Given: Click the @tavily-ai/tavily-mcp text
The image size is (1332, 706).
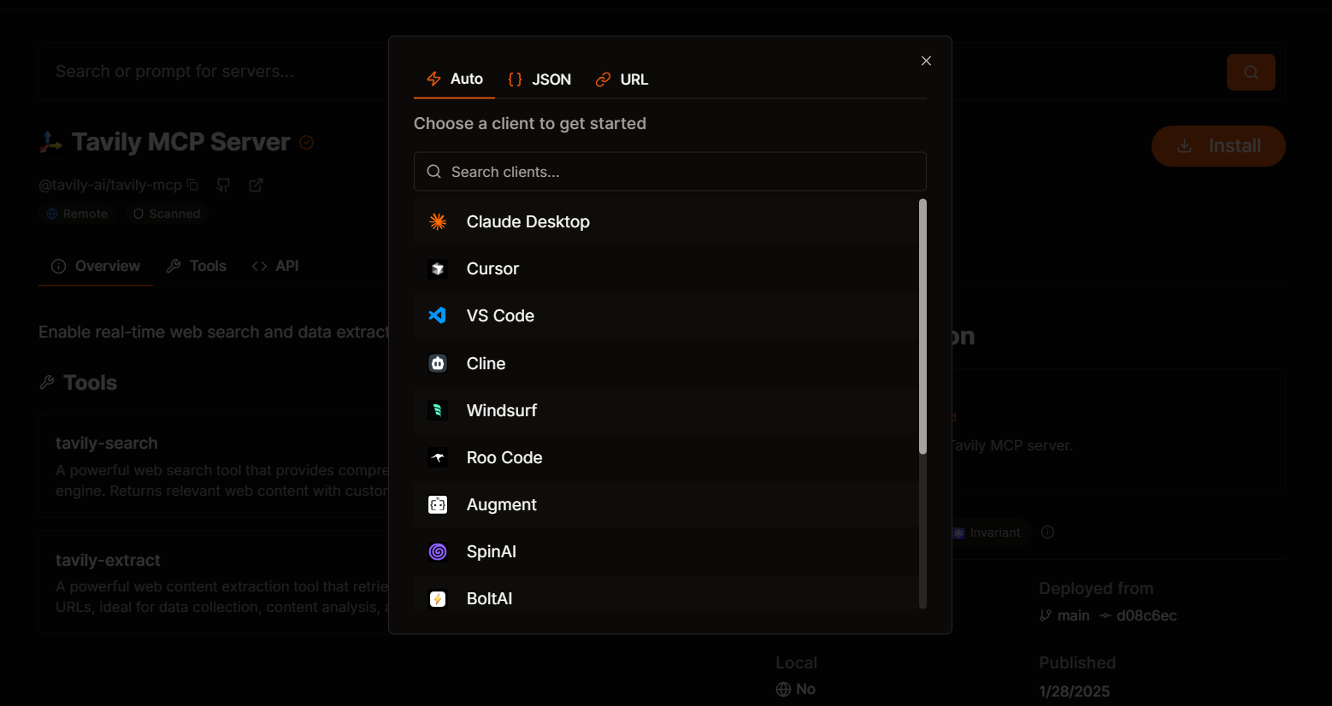Looking at the screenshot, I should (110, 185).
